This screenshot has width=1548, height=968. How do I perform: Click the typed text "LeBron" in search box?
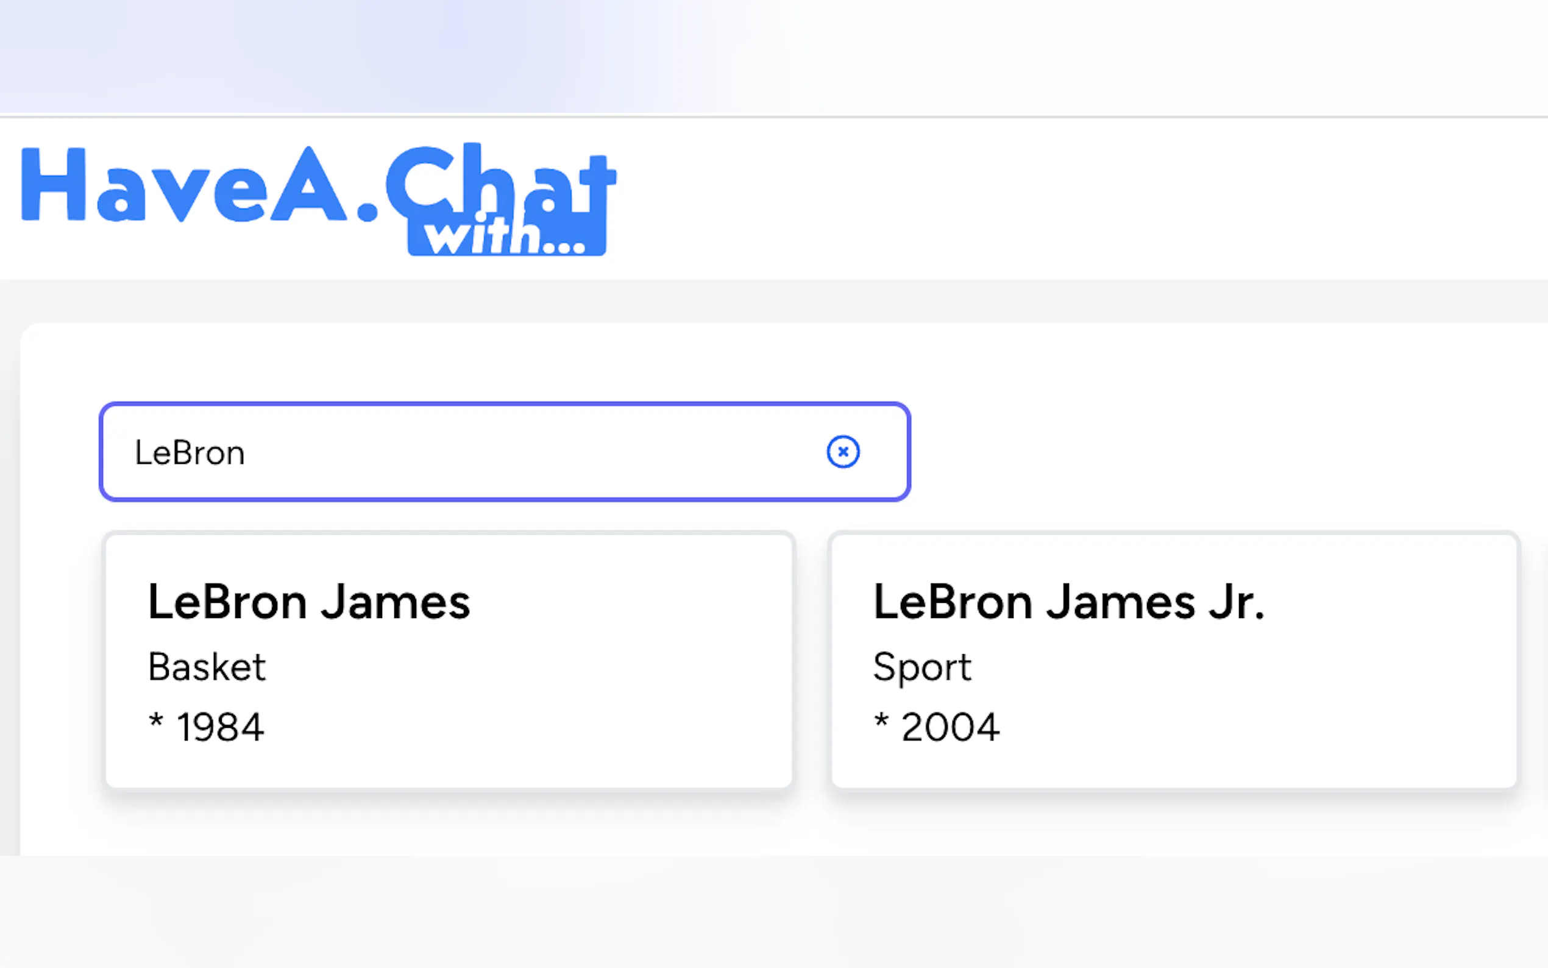(x=190, y=454)
